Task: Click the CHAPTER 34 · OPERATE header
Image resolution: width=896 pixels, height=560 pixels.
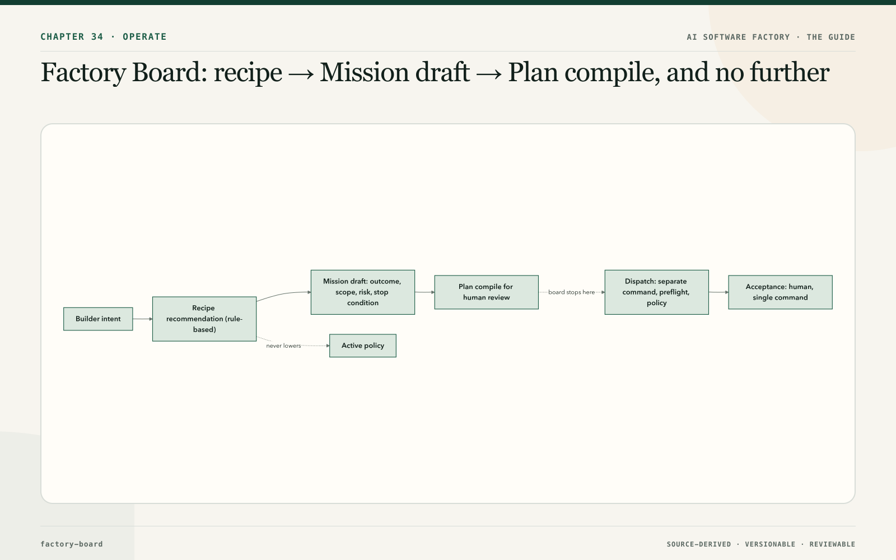Action: (104, 37)
